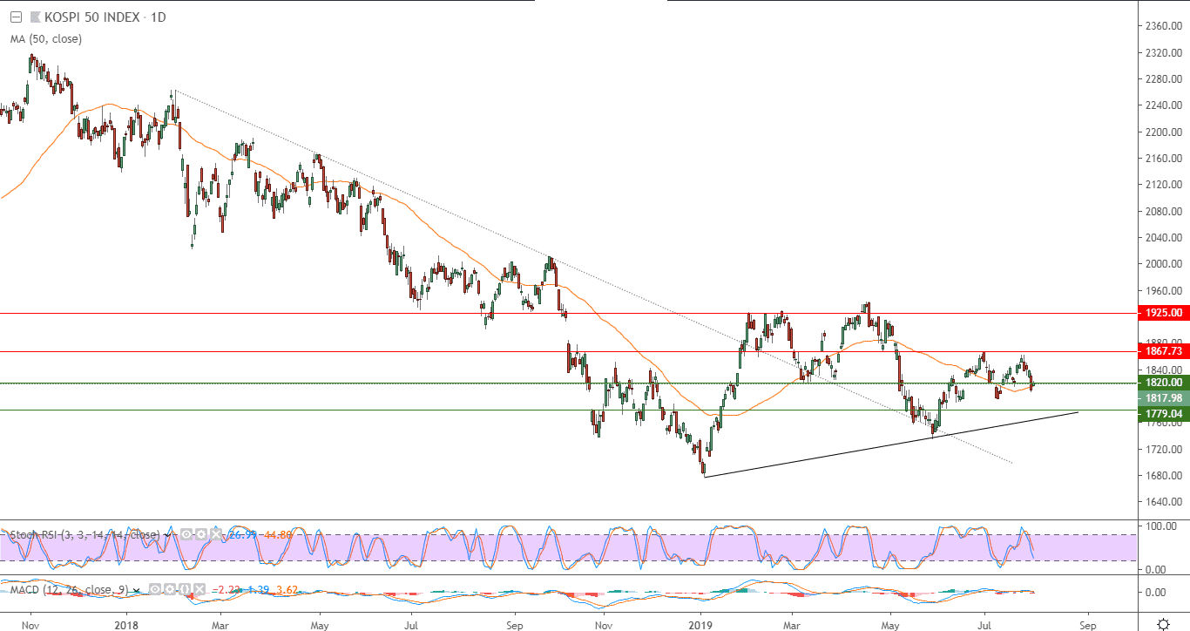The height and width of the screenshot is (631, 1190).
Task: Click the 1867.73 red price label
Action: pos(1163,350)
